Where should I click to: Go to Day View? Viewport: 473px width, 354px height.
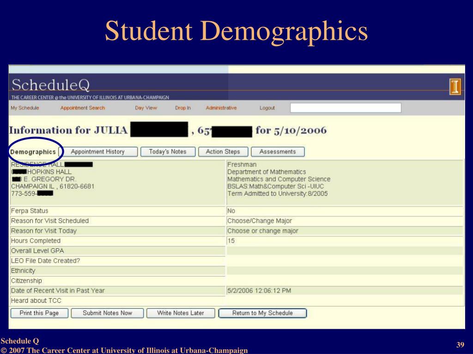click(x=146, y=108)
